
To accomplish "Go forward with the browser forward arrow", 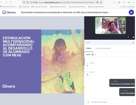I will click(x=6, y=2).
